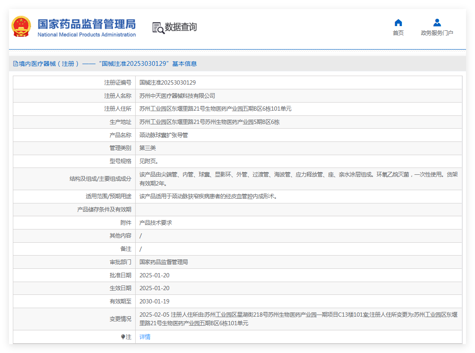The image size is (475, 353).
Task: Open the 政务服务门户 user icon
Action: tap(437, 23)
